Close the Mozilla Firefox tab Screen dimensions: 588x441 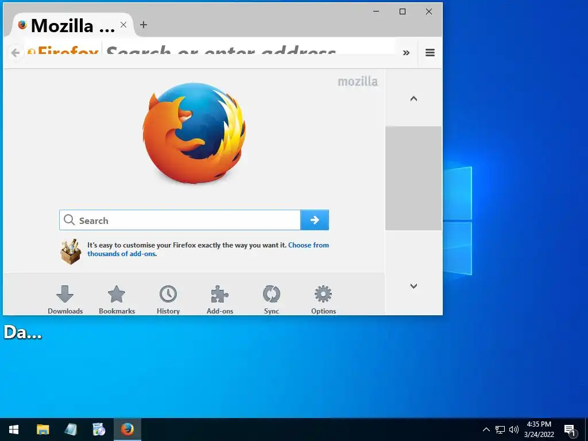123,25
